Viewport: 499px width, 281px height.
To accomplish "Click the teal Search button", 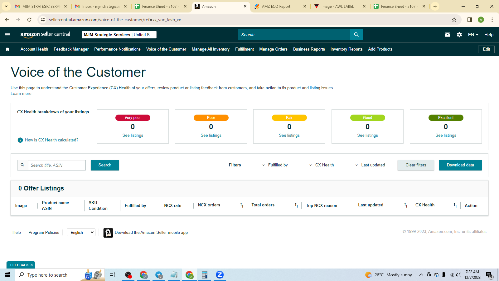I will coord(105,165).
